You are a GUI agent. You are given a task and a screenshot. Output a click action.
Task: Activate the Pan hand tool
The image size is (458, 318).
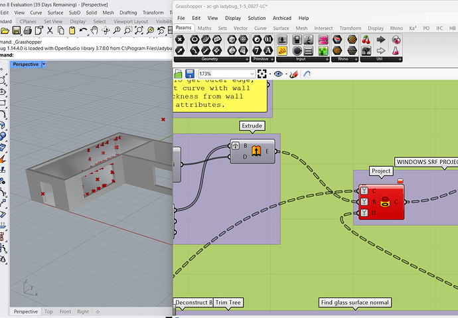click(94, 31)
